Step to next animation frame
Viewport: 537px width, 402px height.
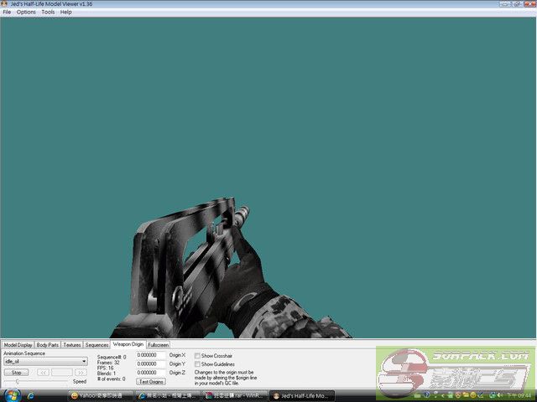point(81,372)
